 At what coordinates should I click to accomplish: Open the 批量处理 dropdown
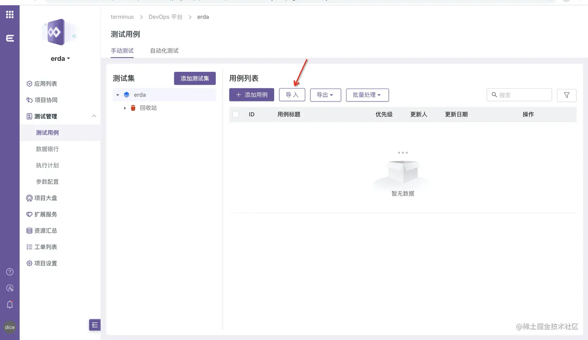pos(367,95)
